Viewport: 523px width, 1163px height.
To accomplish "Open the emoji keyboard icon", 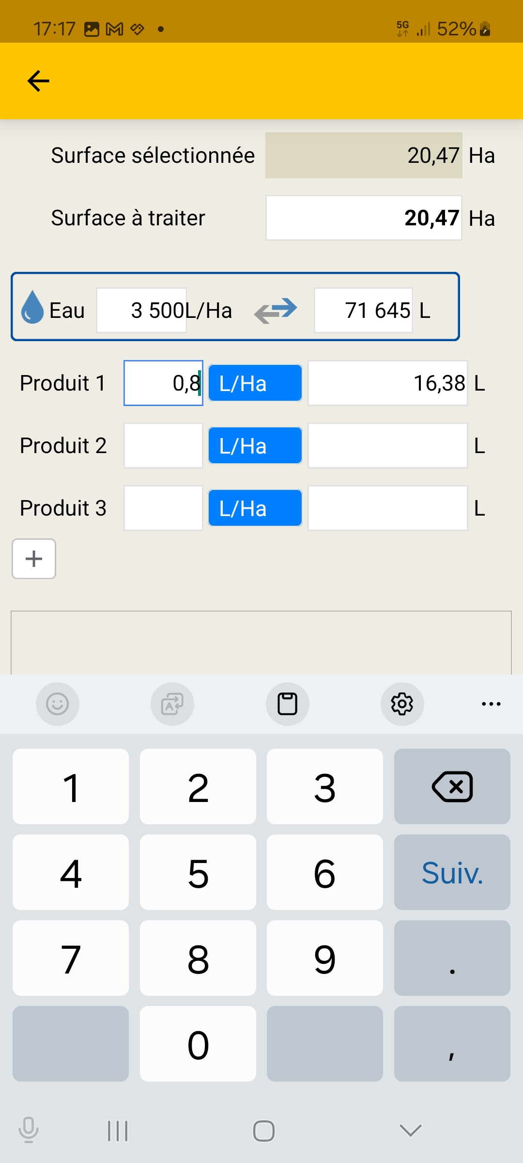I will pos(57,704).
